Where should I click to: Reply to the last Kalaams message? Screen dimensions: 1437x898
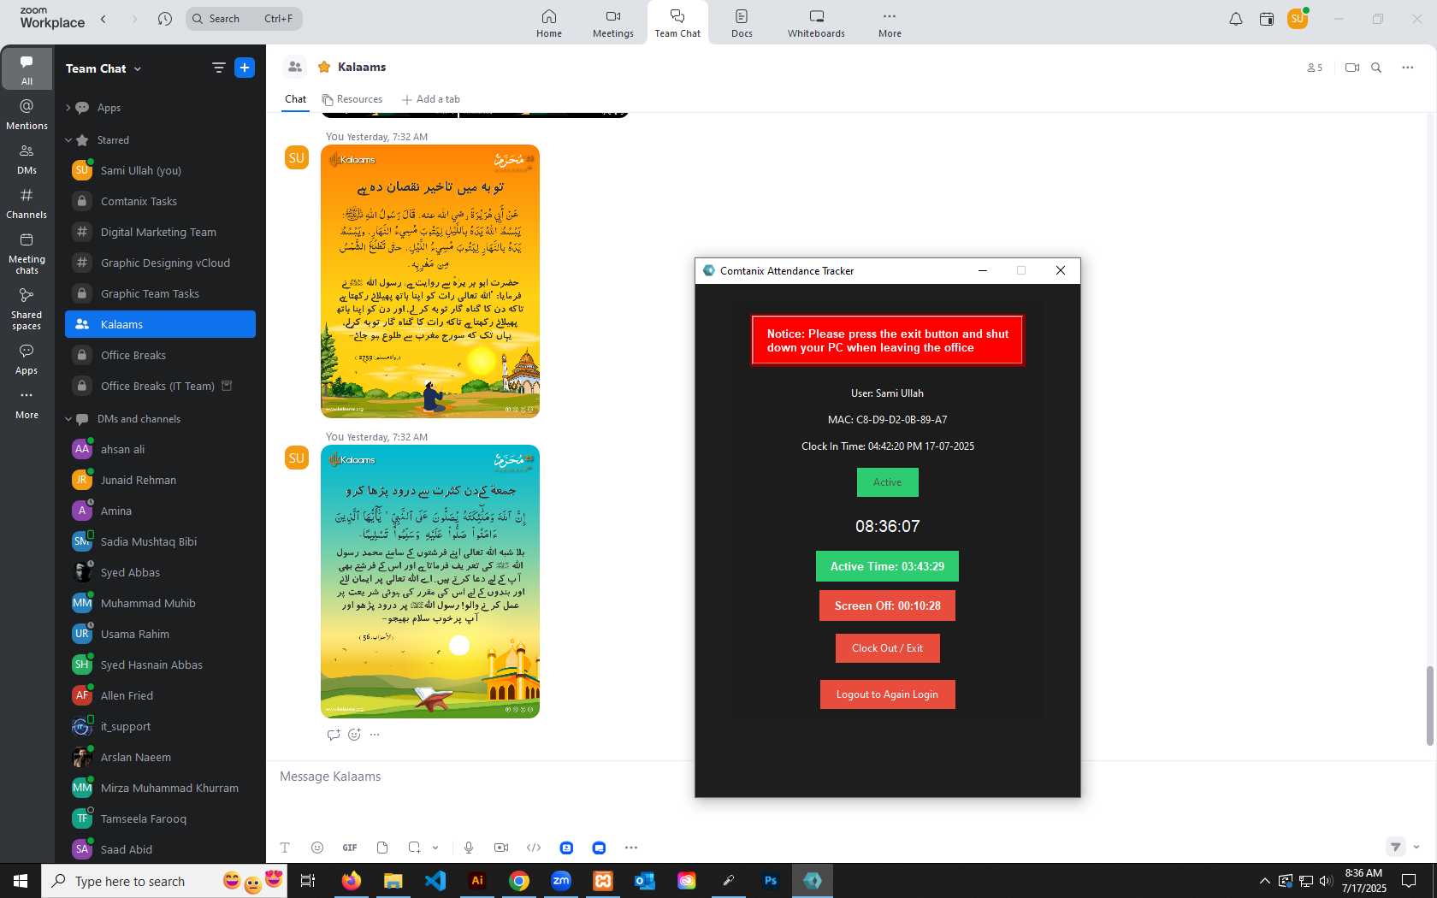(334, 735)
